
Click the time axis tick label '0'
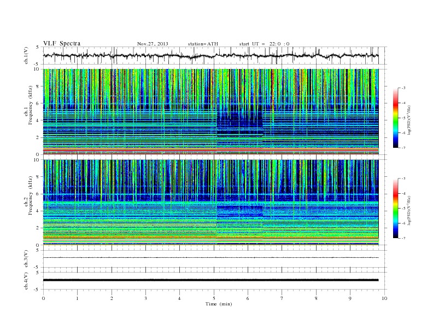click(43, 298)
